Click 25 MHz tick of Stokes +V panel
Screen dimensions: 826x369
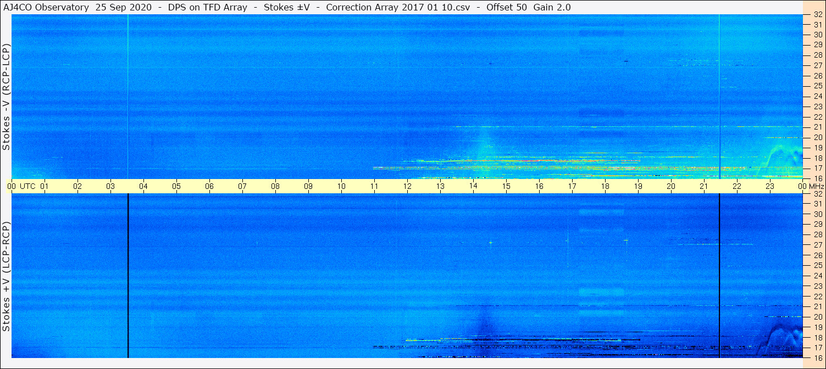click(x=817, y=265)
